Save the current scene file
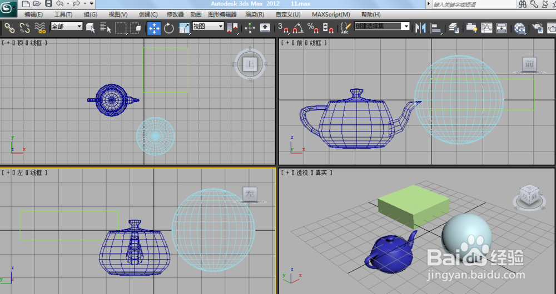556x294 pixels. click(48, 4)
